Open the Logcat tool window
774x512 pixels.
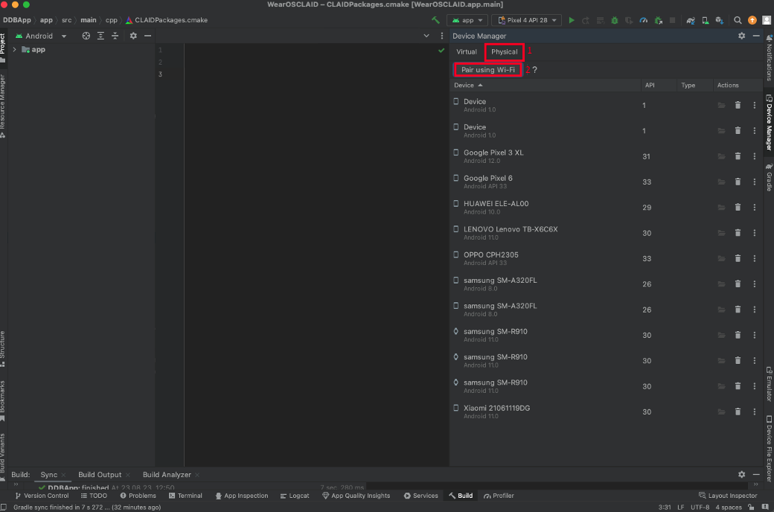(x=295, y=496)
